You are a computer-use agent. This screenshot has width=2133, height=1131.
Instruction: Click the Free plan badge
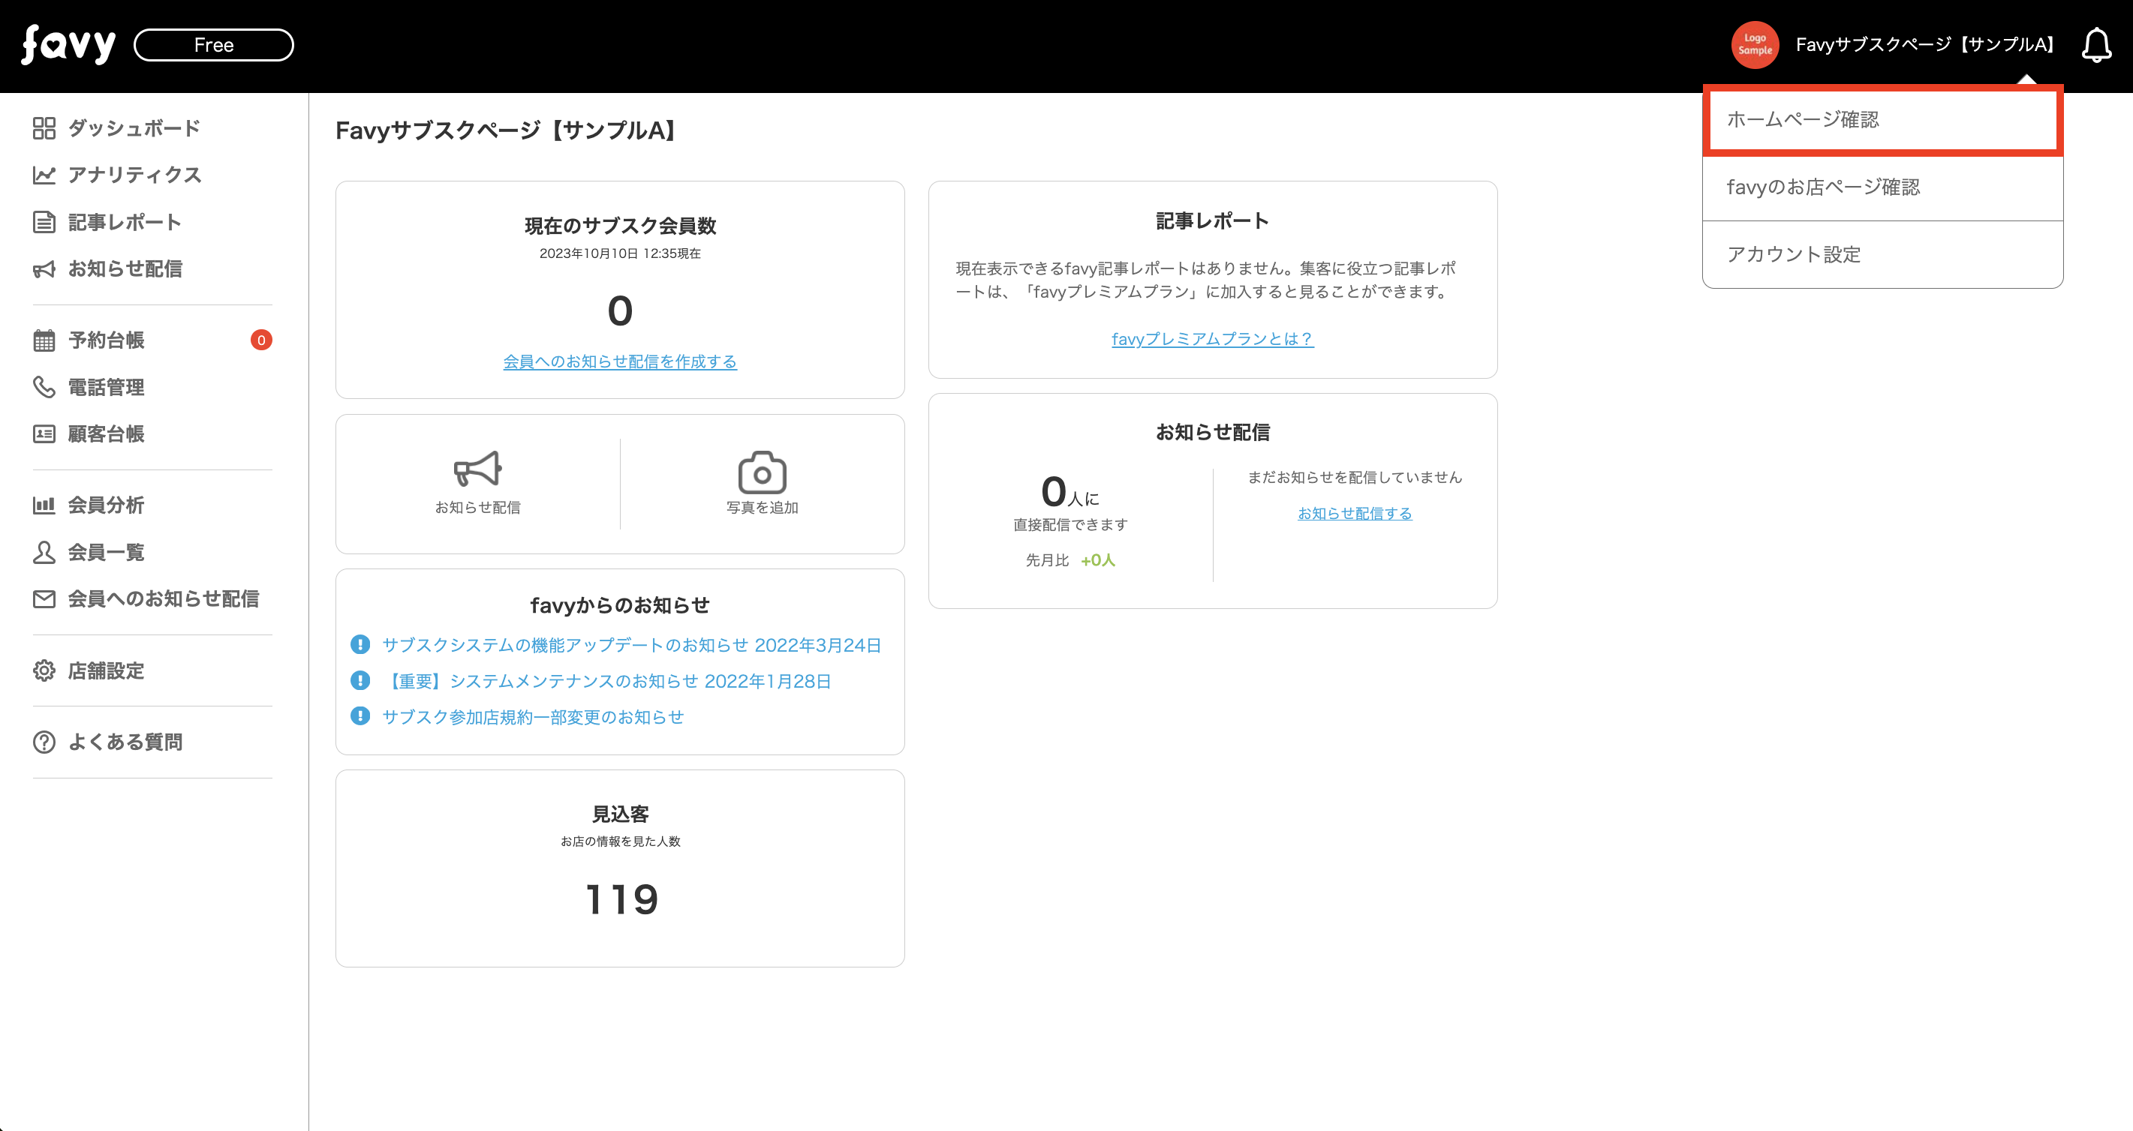tap(214, 45)
